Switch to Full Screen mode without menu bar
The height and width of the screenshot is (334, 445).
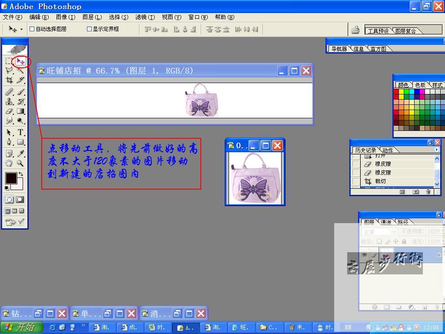22,211
